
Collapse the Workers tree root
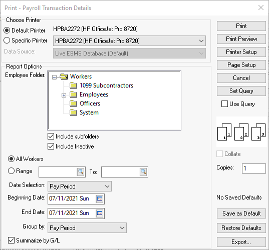[54, 77]
